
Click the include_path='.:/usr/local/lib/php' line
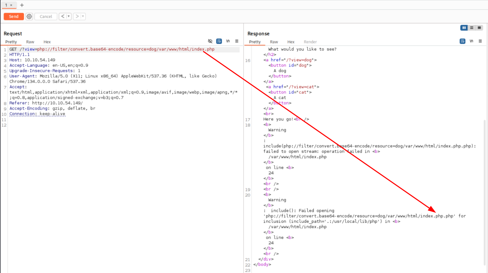[x=332, y=221]
